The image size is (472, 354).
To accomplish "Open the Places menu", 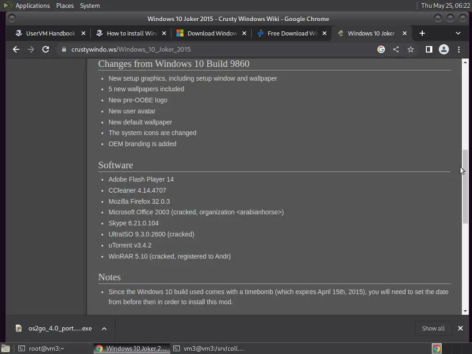I will (65, 6).
